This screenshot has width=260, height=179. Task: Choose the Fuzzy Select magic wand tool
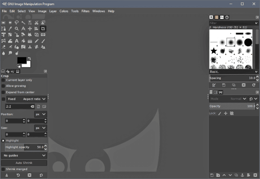[x=23, y=23]
